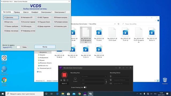The image size is (171, 96).
Task: Select the 44-Усилитель руля module
Action: pos(61,26)
